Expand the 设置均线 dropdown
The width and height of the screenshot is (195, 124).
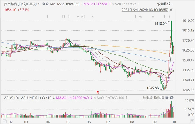[x=165, y=4]
